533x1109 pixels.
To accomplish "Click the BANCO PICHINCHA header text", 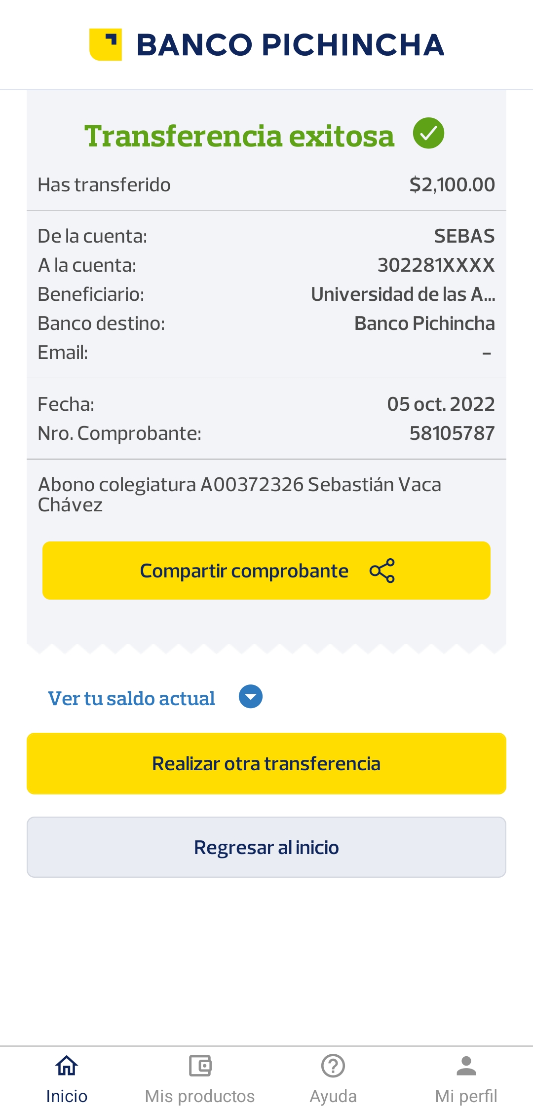I will click(290, 45).
